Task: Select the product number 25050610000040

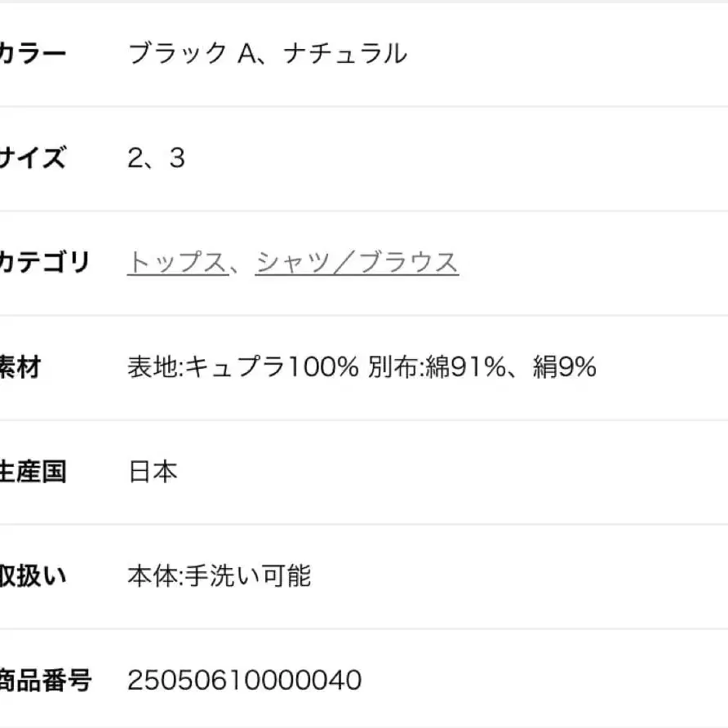Action: 245,679
